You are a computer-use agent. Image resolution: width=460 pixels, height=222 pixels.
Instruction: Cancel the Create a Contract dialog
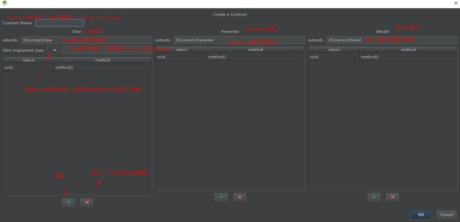[x=446, y=215]
